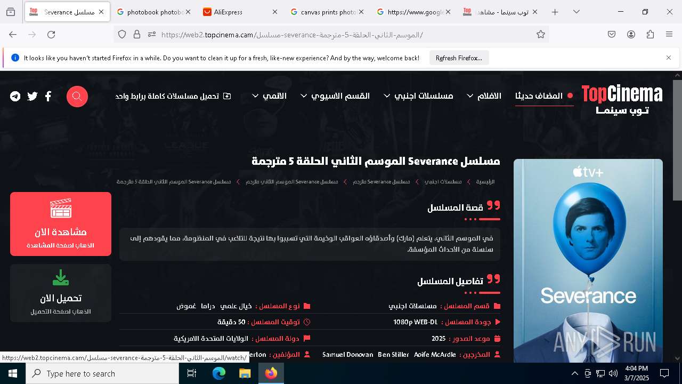
Task: Dismiss the Firefox refresh notification bar
Action: pyautogui.click(x=669, y=58)
